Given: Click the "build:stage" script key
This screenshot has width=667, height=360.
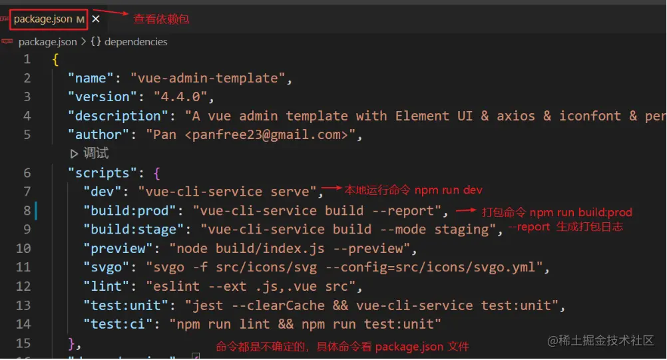Looking at the screenshot, I should pyautogui.click(x=133, y=230).
